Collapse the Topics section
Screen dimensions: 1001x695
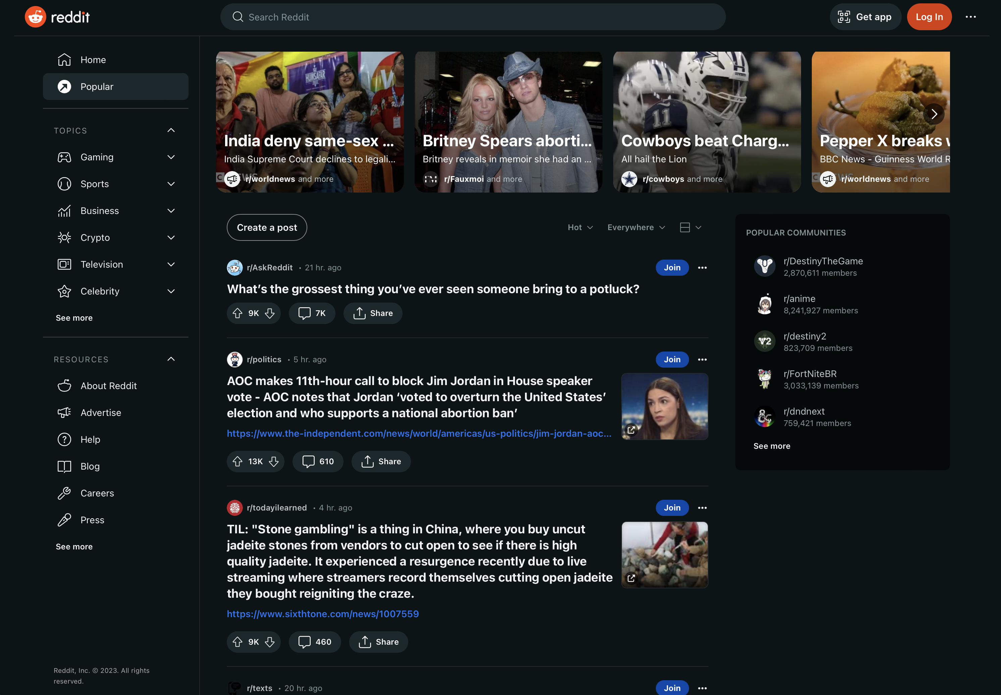[171, 130]
